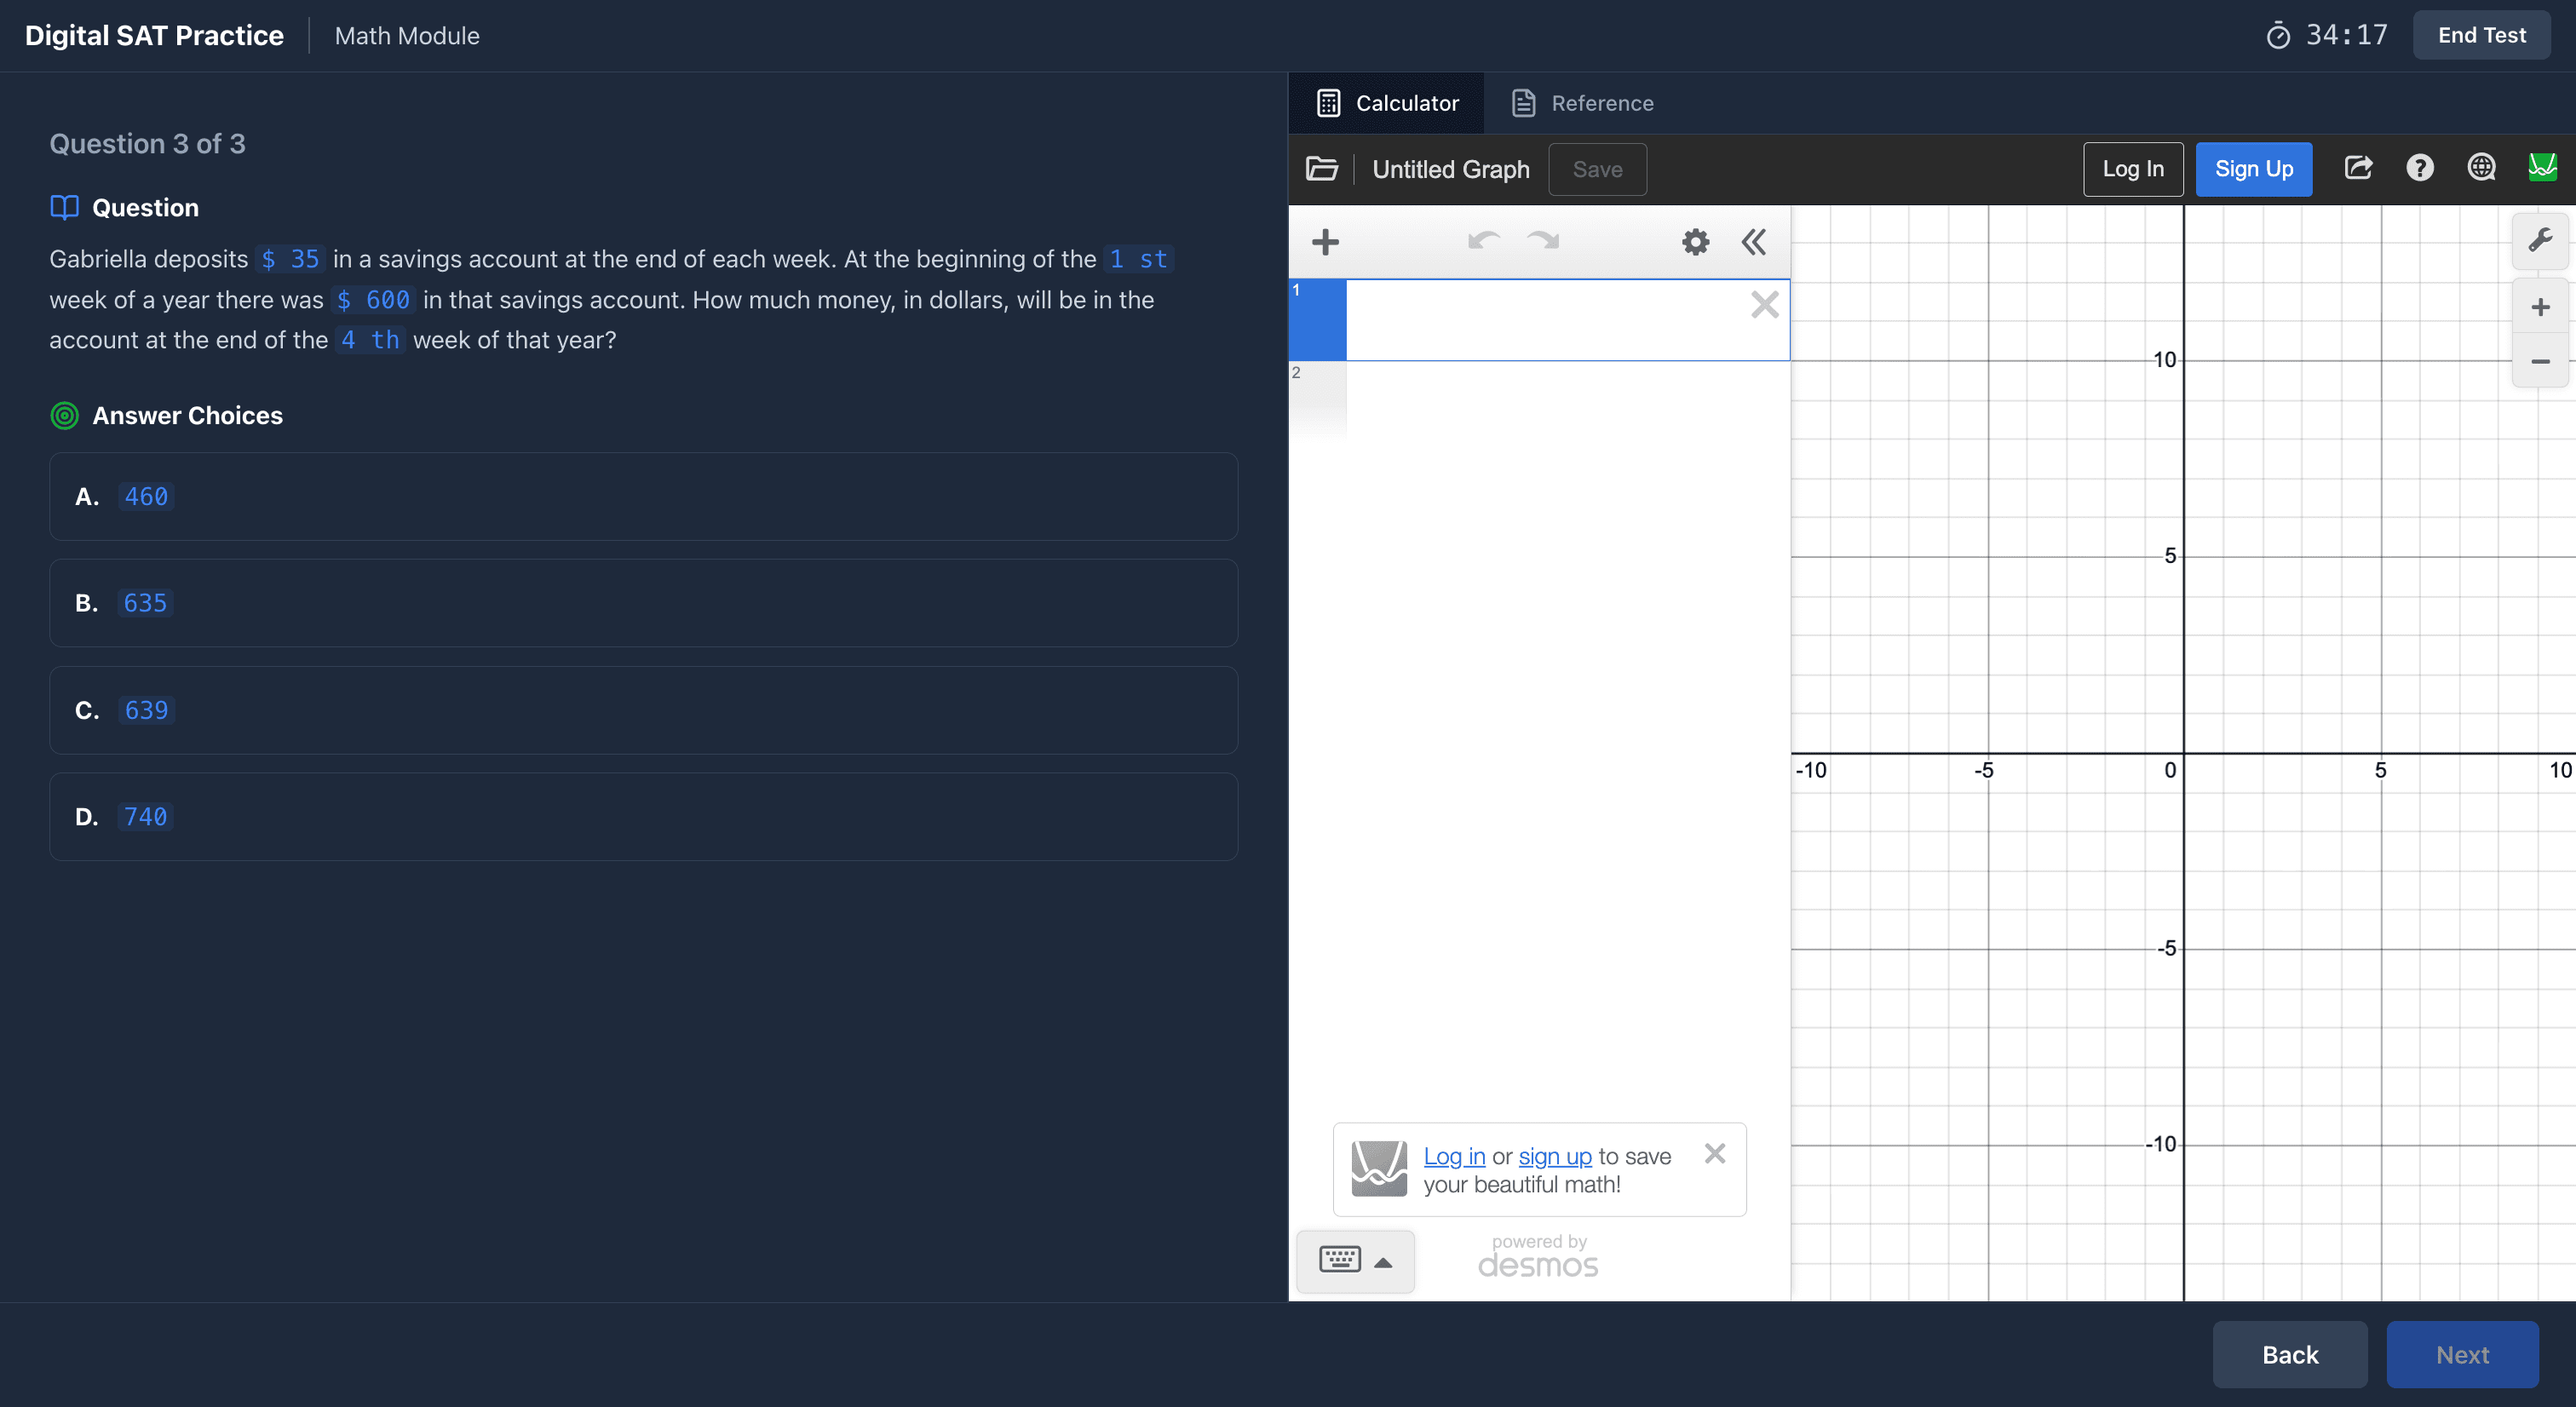
Task: Switch to the Reference tab
Action: (1582, 103)
